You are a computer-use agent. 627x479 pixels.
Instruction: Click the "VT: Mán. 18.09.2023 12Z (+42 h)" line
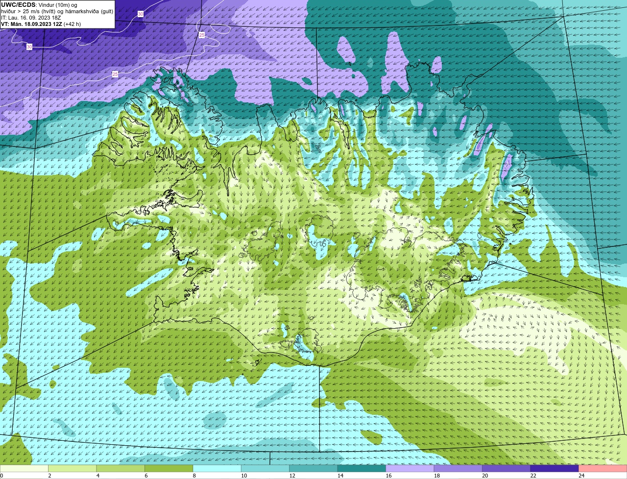[x=41, y=24]
